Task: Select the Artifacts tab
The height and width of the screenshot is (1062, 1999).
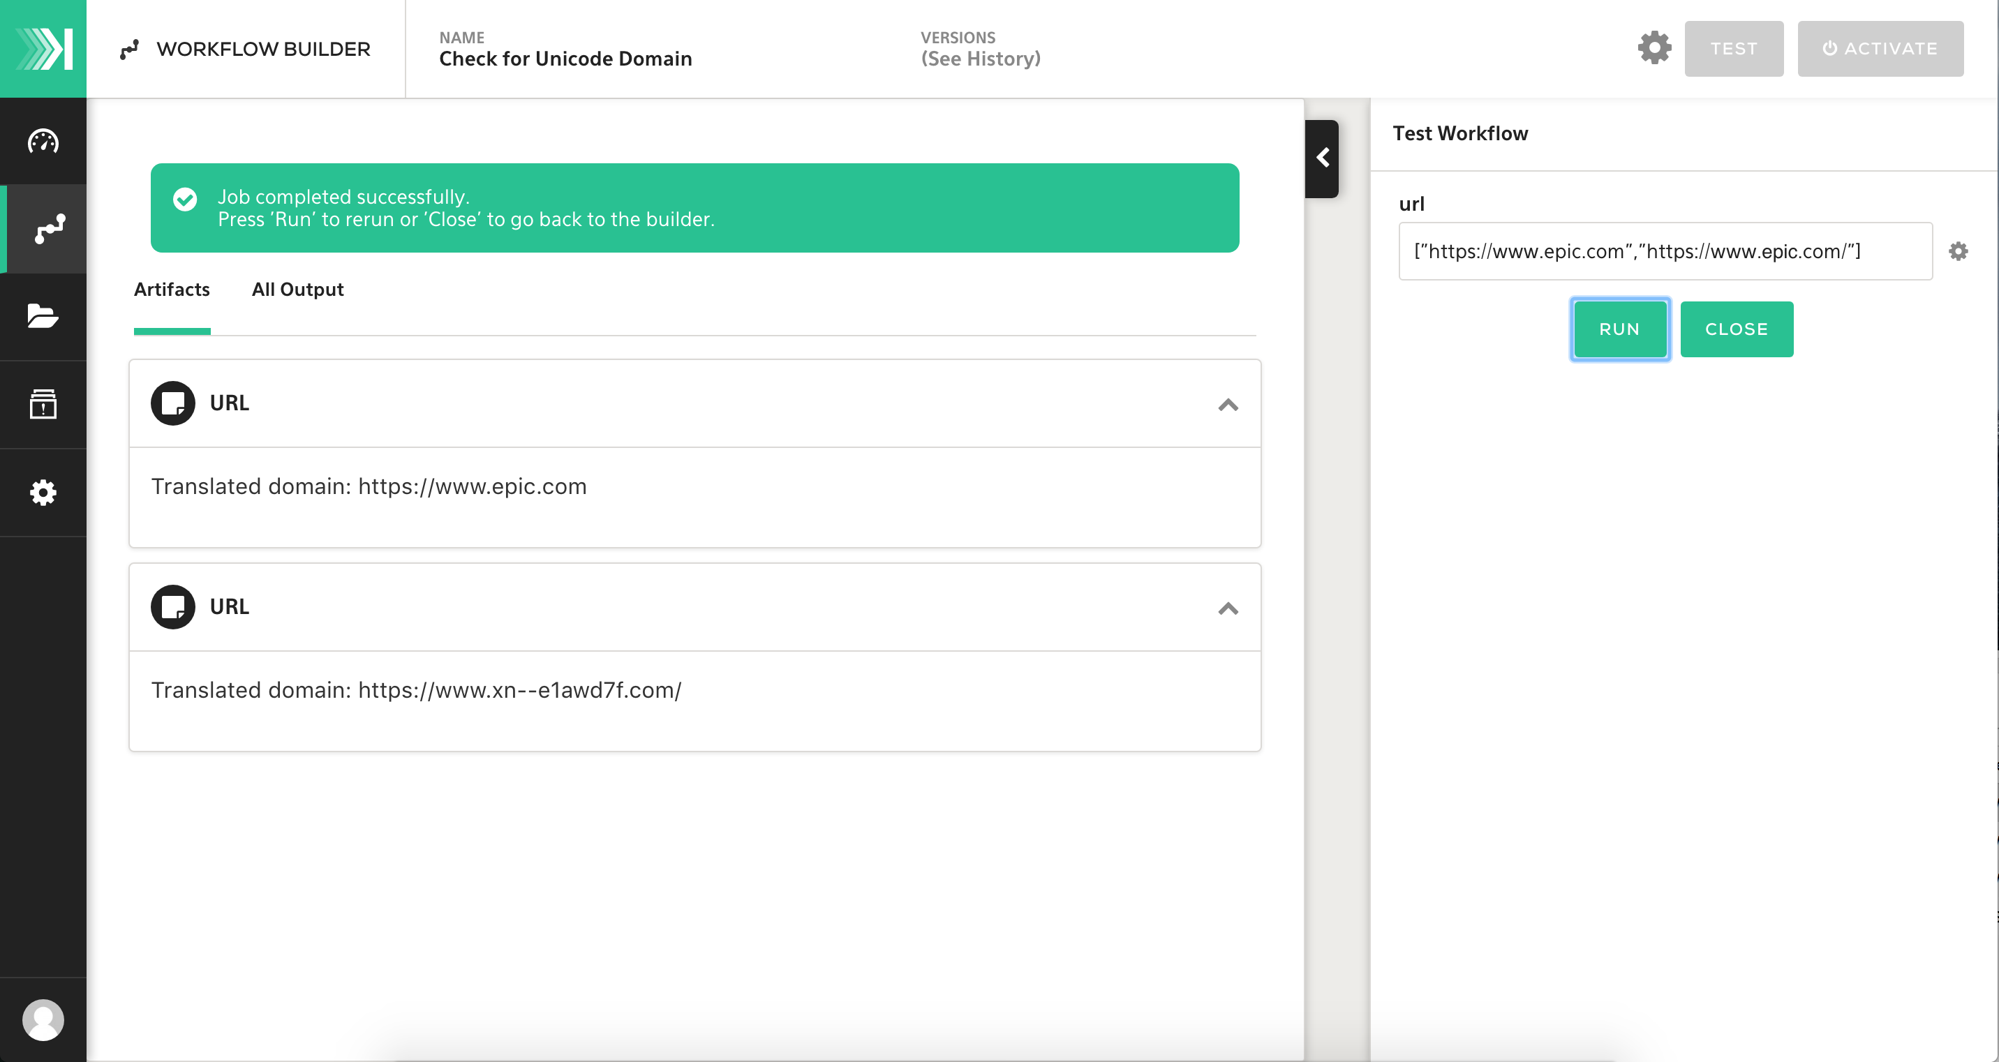Action: pos(172,290)
